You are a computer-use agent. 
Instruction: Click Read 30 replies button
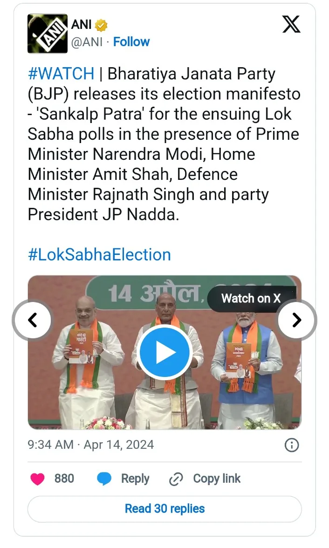point(164,509)
